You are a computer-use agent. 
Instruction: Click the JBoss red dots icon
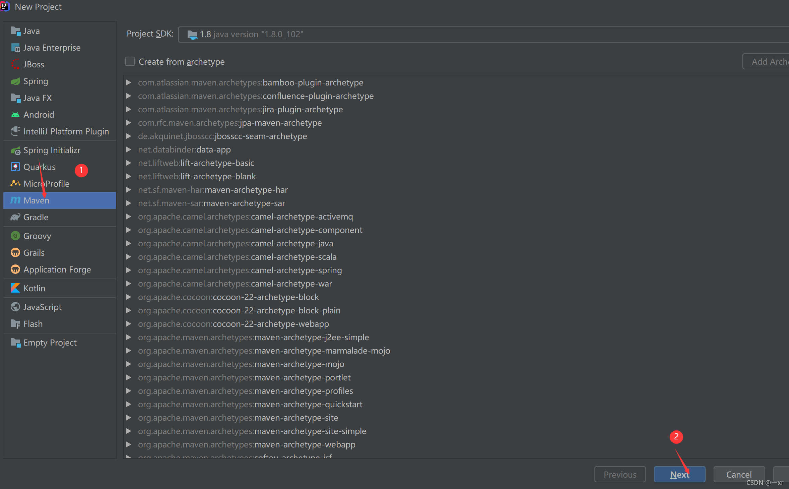tap(15, 64)
